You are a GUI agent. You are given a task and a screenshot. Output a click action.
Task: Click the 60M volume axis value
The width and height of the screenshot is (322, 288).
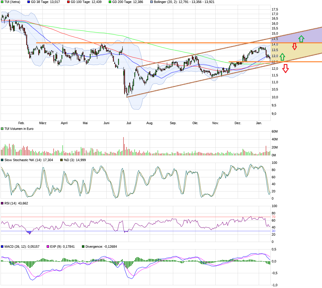pyautogui.click(x=275, y=131)
